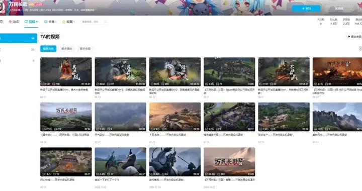Click the channel avatar in the banner
This screenshot has width=362, height=191.
click(2, 8)
